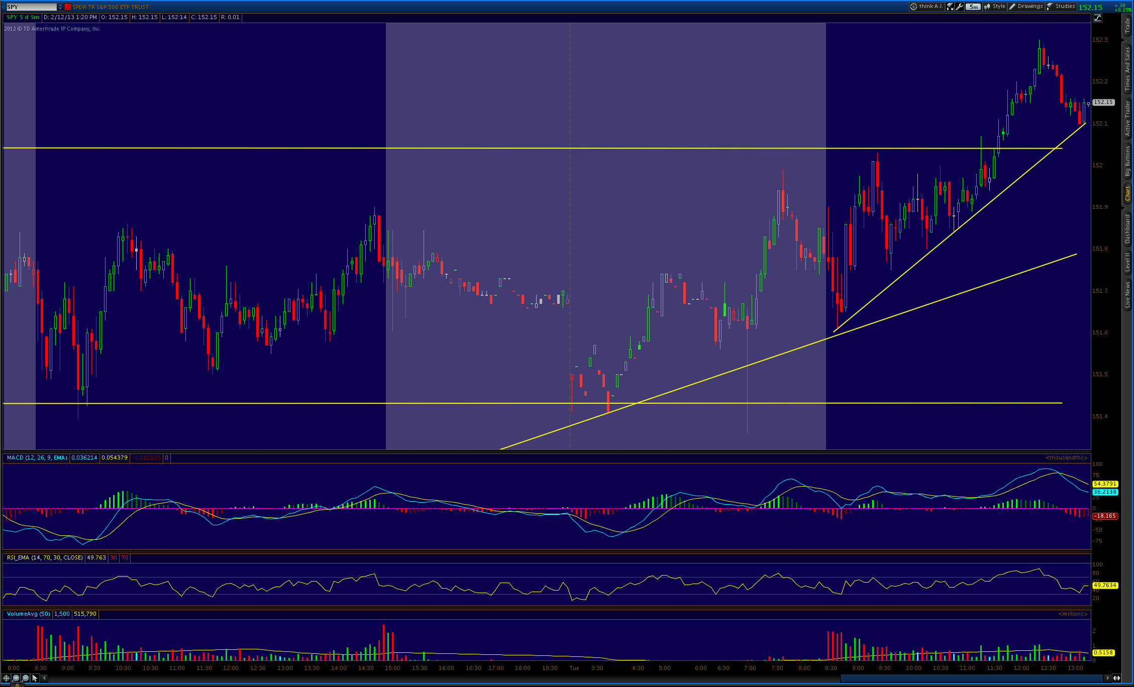Select the crosshair pan tool icon
Viewport: 1134px width, 687px height.
tap(7, 678)
